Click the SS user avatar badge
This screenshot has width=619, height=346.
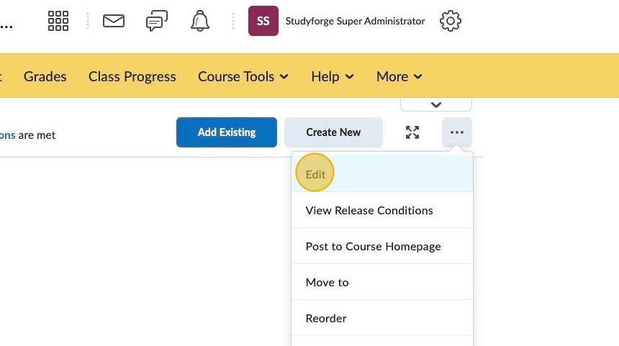(263, 21)
